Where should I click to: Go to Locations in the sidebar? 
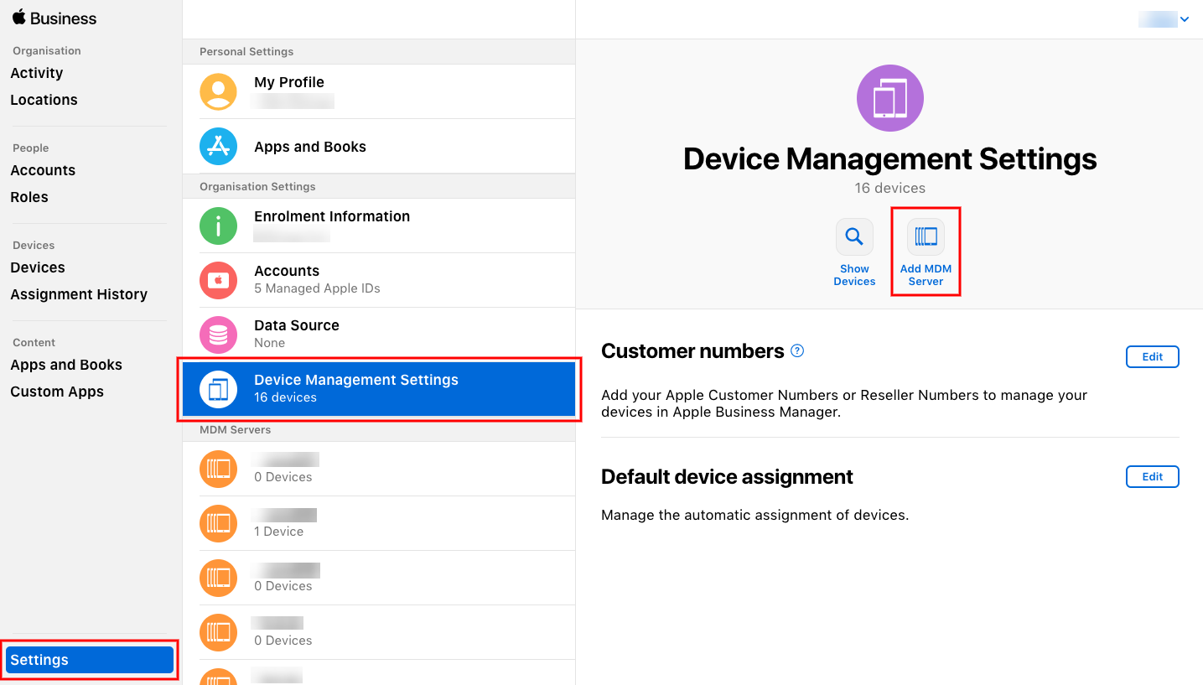(44, 100)
